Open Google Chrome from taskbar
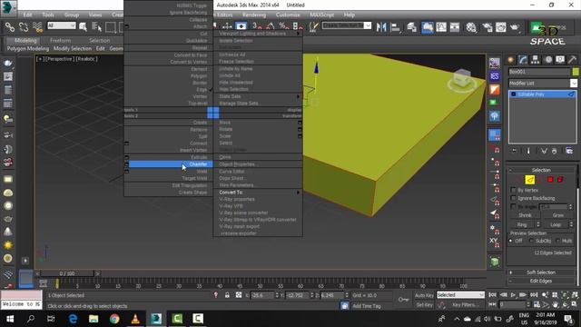581x327 pixels. (x=114, y=319)
